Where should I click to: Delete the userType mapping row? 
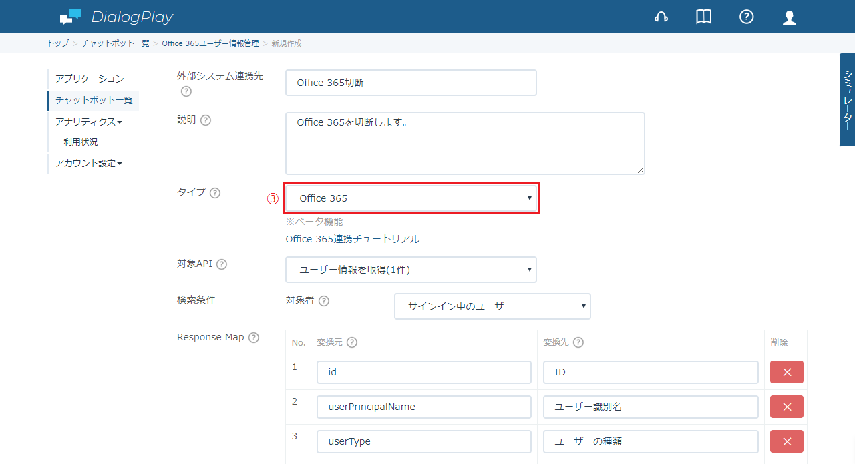coord(787,441)
